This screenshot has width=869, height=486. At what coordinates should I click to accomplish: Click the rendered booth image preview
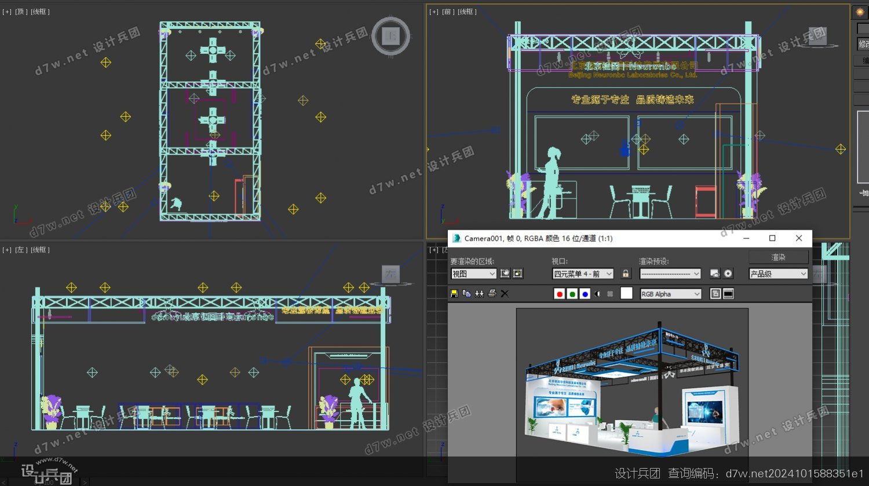[632, 395]
